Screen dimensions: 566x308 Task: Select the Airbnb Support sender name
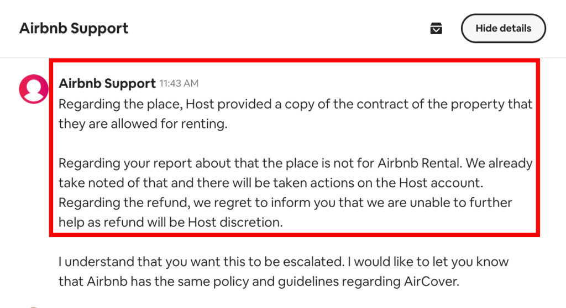[x=107, y=84]
